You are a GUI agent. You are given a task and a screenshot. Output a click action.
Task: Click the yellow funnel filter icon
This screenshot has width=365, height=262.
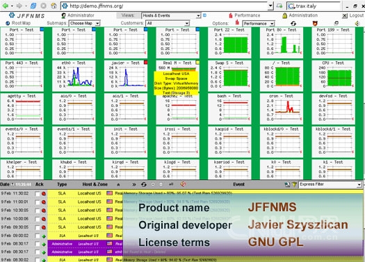point(294,185)
